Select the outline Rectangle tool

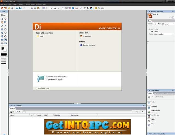pos(5,29)
